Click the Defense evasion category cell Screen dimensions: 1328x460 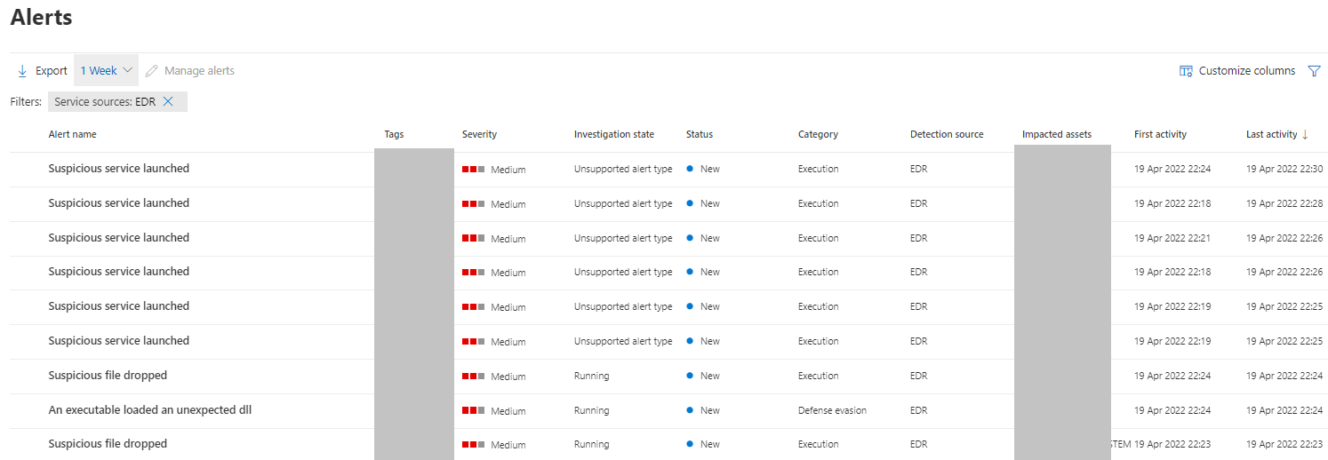click(x=832, y=410)
